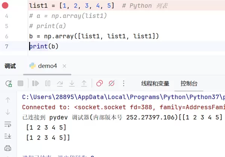
Task: Toggle soft-wrap in the console
Action: pyautogui.click(x=8, y=124)
